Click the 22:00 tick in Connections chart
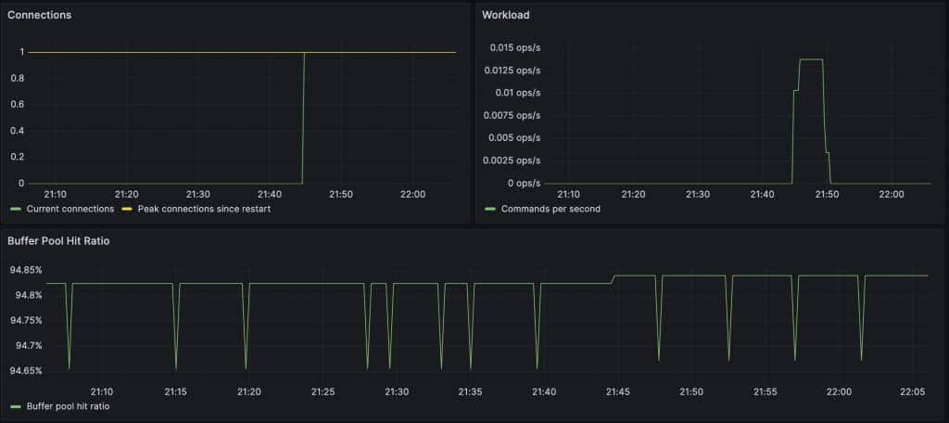Viewport: 949px width, 423px height. coord(413,195)
